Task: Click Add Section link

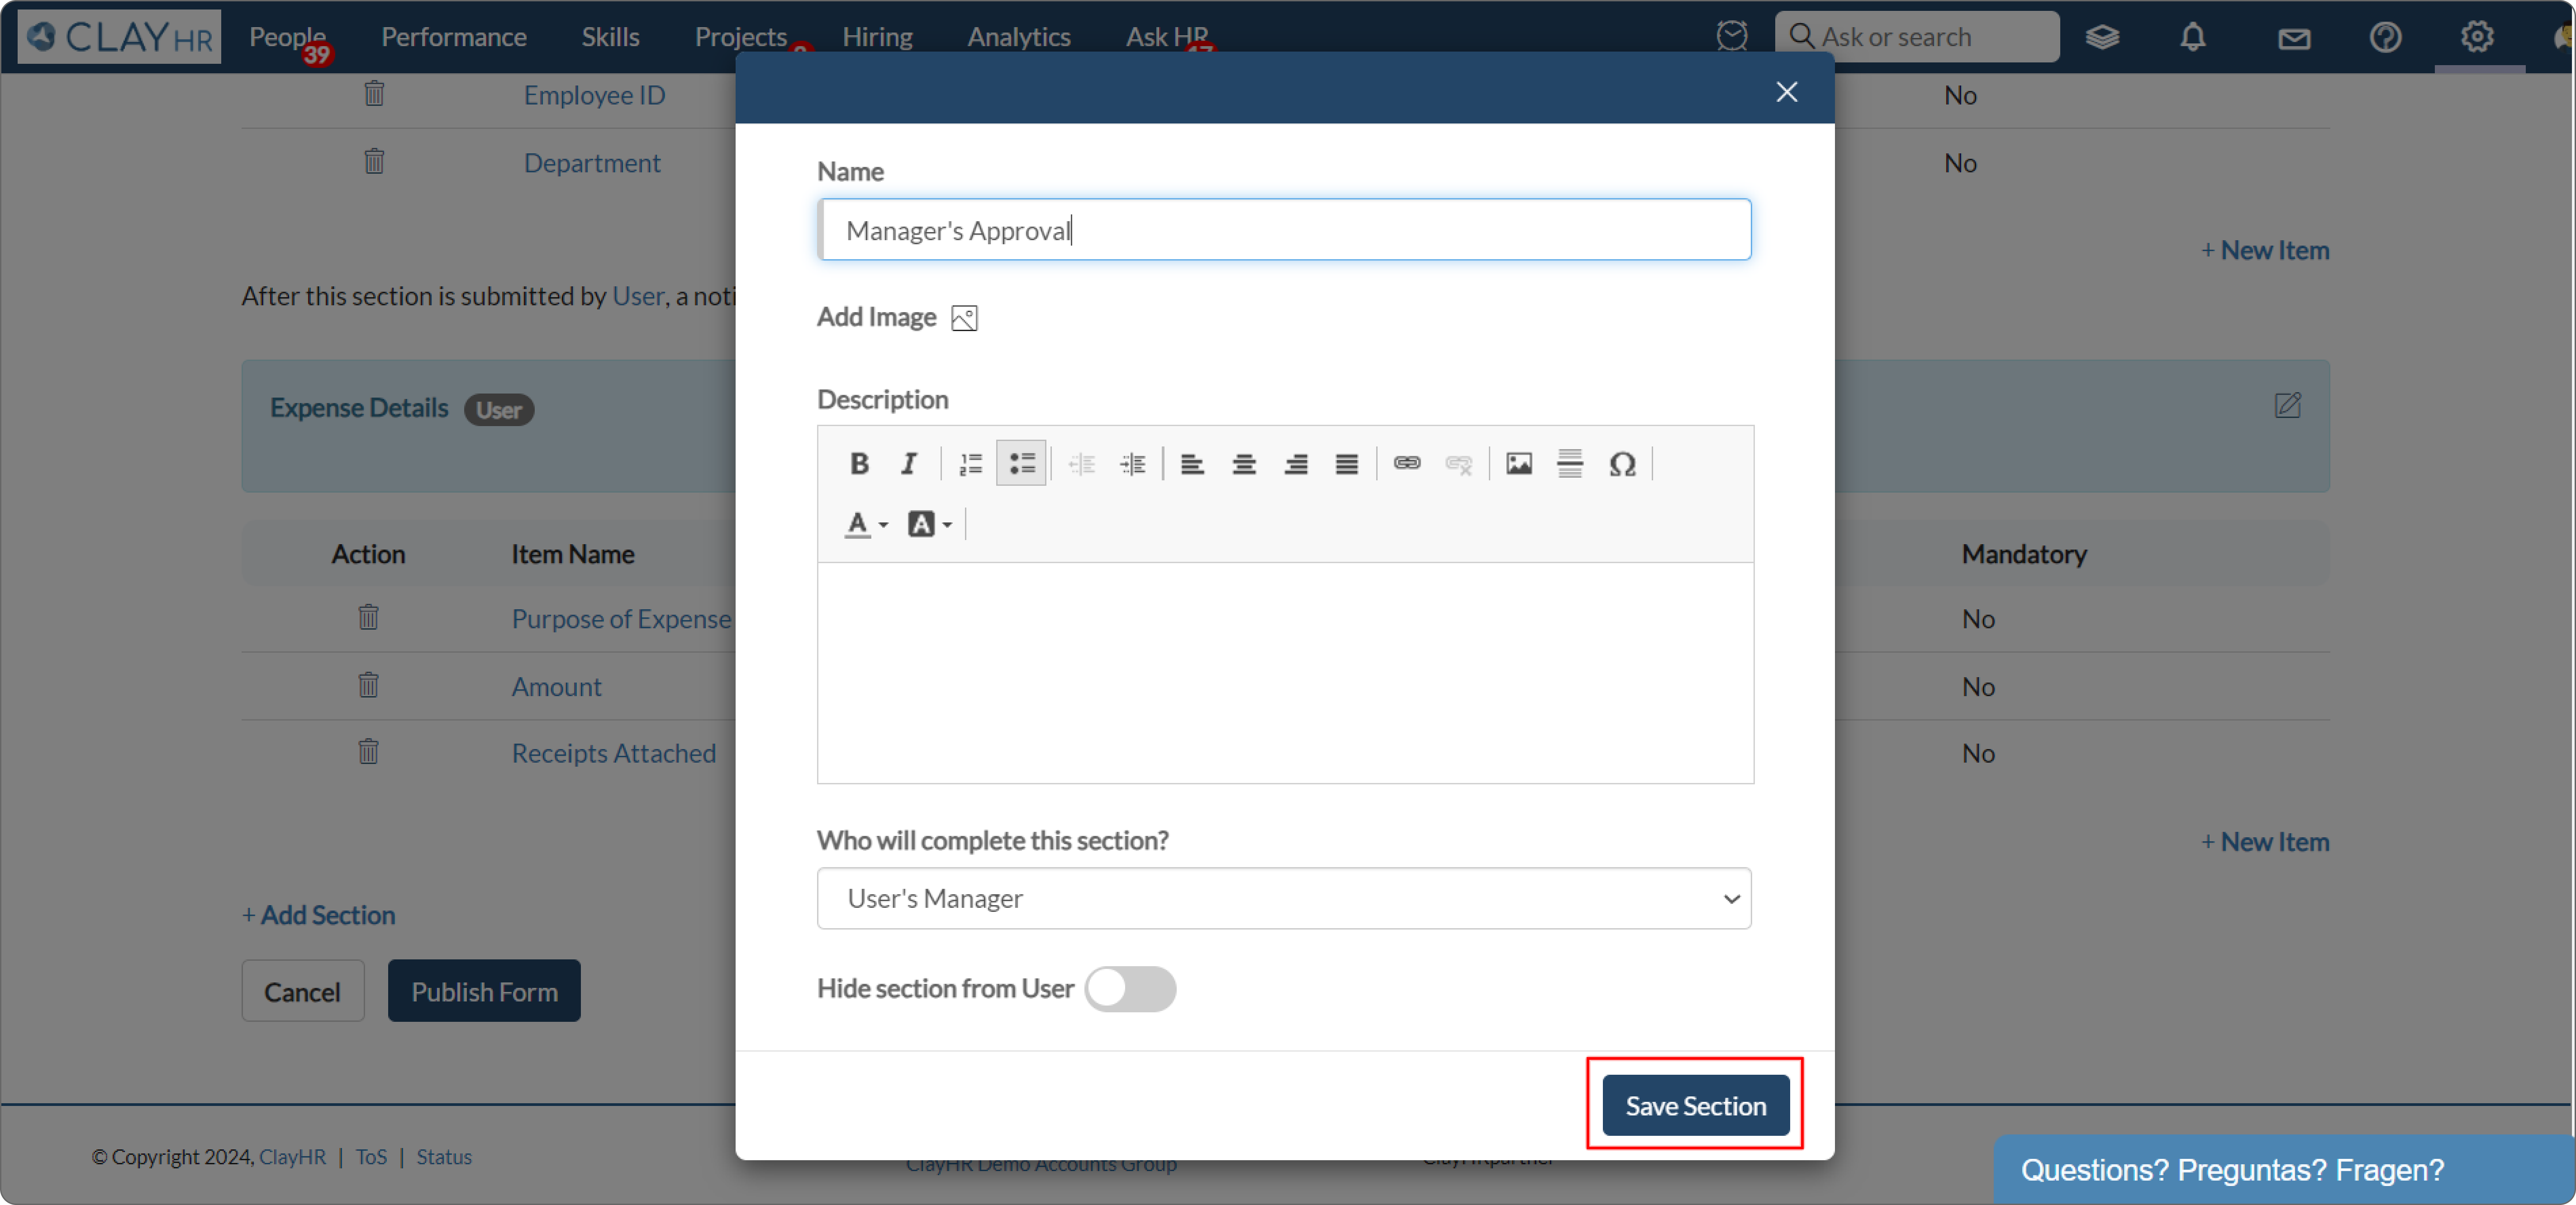Action: [318, 915]
